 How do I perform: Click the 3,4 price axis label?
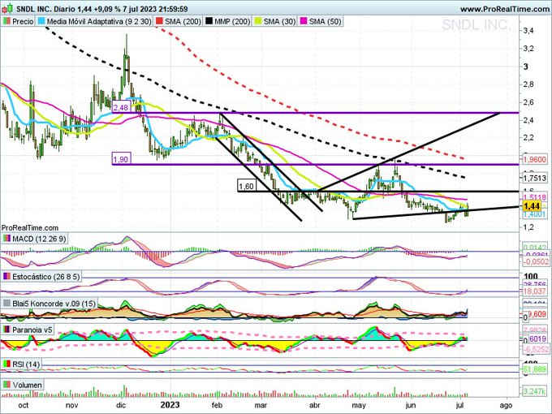tap(528, 31)
